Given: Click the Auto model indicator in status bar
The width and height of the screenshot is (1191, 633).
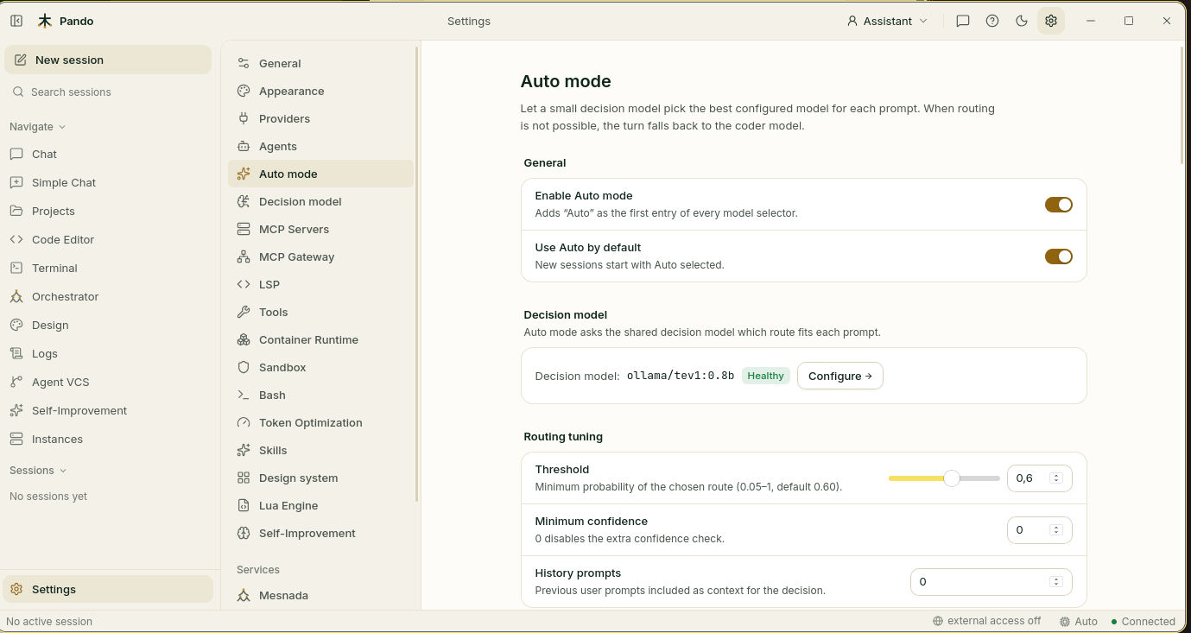Looking at the screenshot, I should 1079,621.
